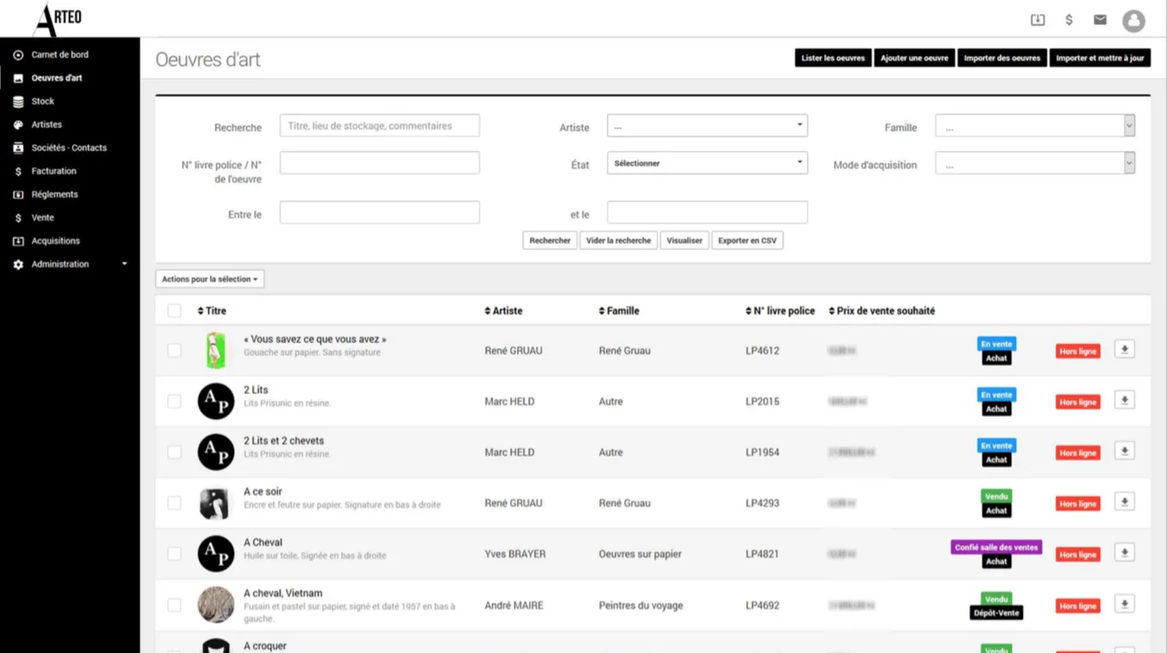The height and width of the screenshot is (653, 1167).
Task: Open the Famille dropdown filter
Action: click(1035, 126)
